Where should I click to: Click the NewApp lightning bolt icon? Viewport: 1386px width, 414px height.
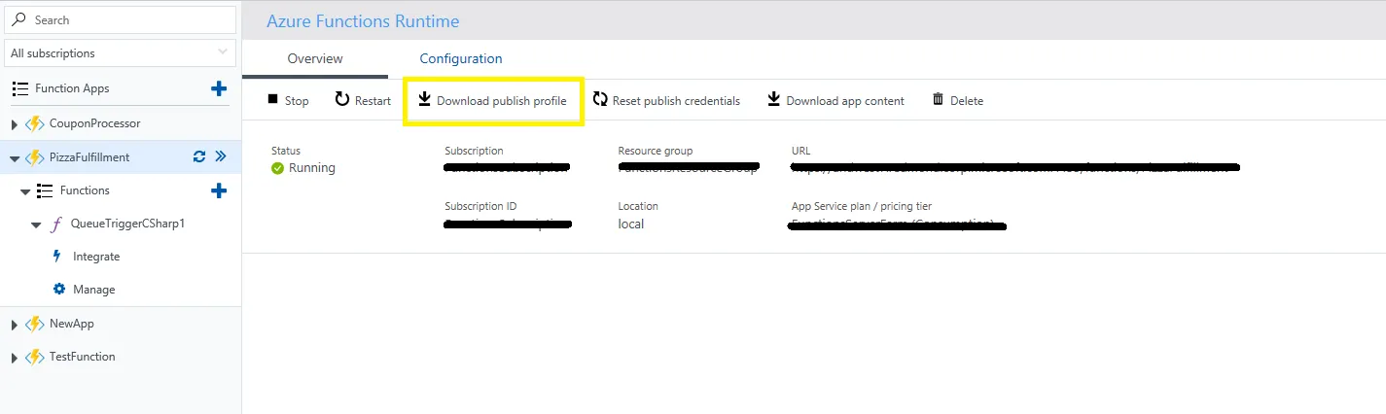34,324
